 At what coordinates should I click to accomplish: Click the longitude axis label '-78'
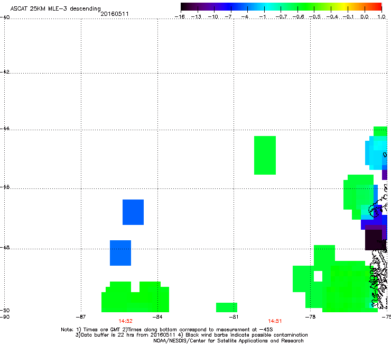[311, 317]
